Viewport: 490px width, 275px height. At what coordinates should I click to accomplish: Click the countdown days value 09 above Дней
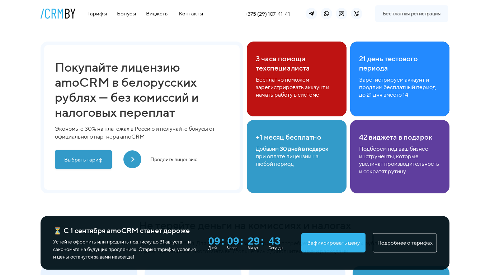click(214, 241)
